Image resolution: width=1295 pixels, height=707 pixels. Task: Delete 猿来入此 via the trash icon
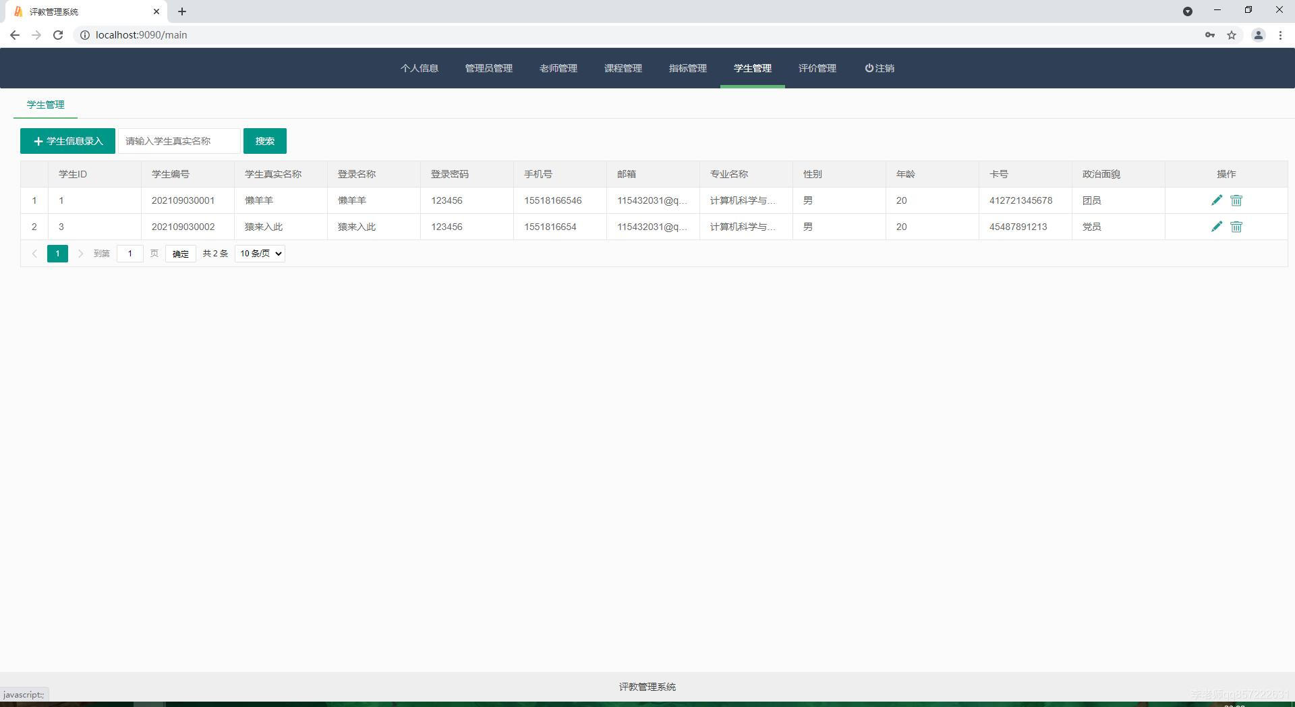click(1236, 227)
